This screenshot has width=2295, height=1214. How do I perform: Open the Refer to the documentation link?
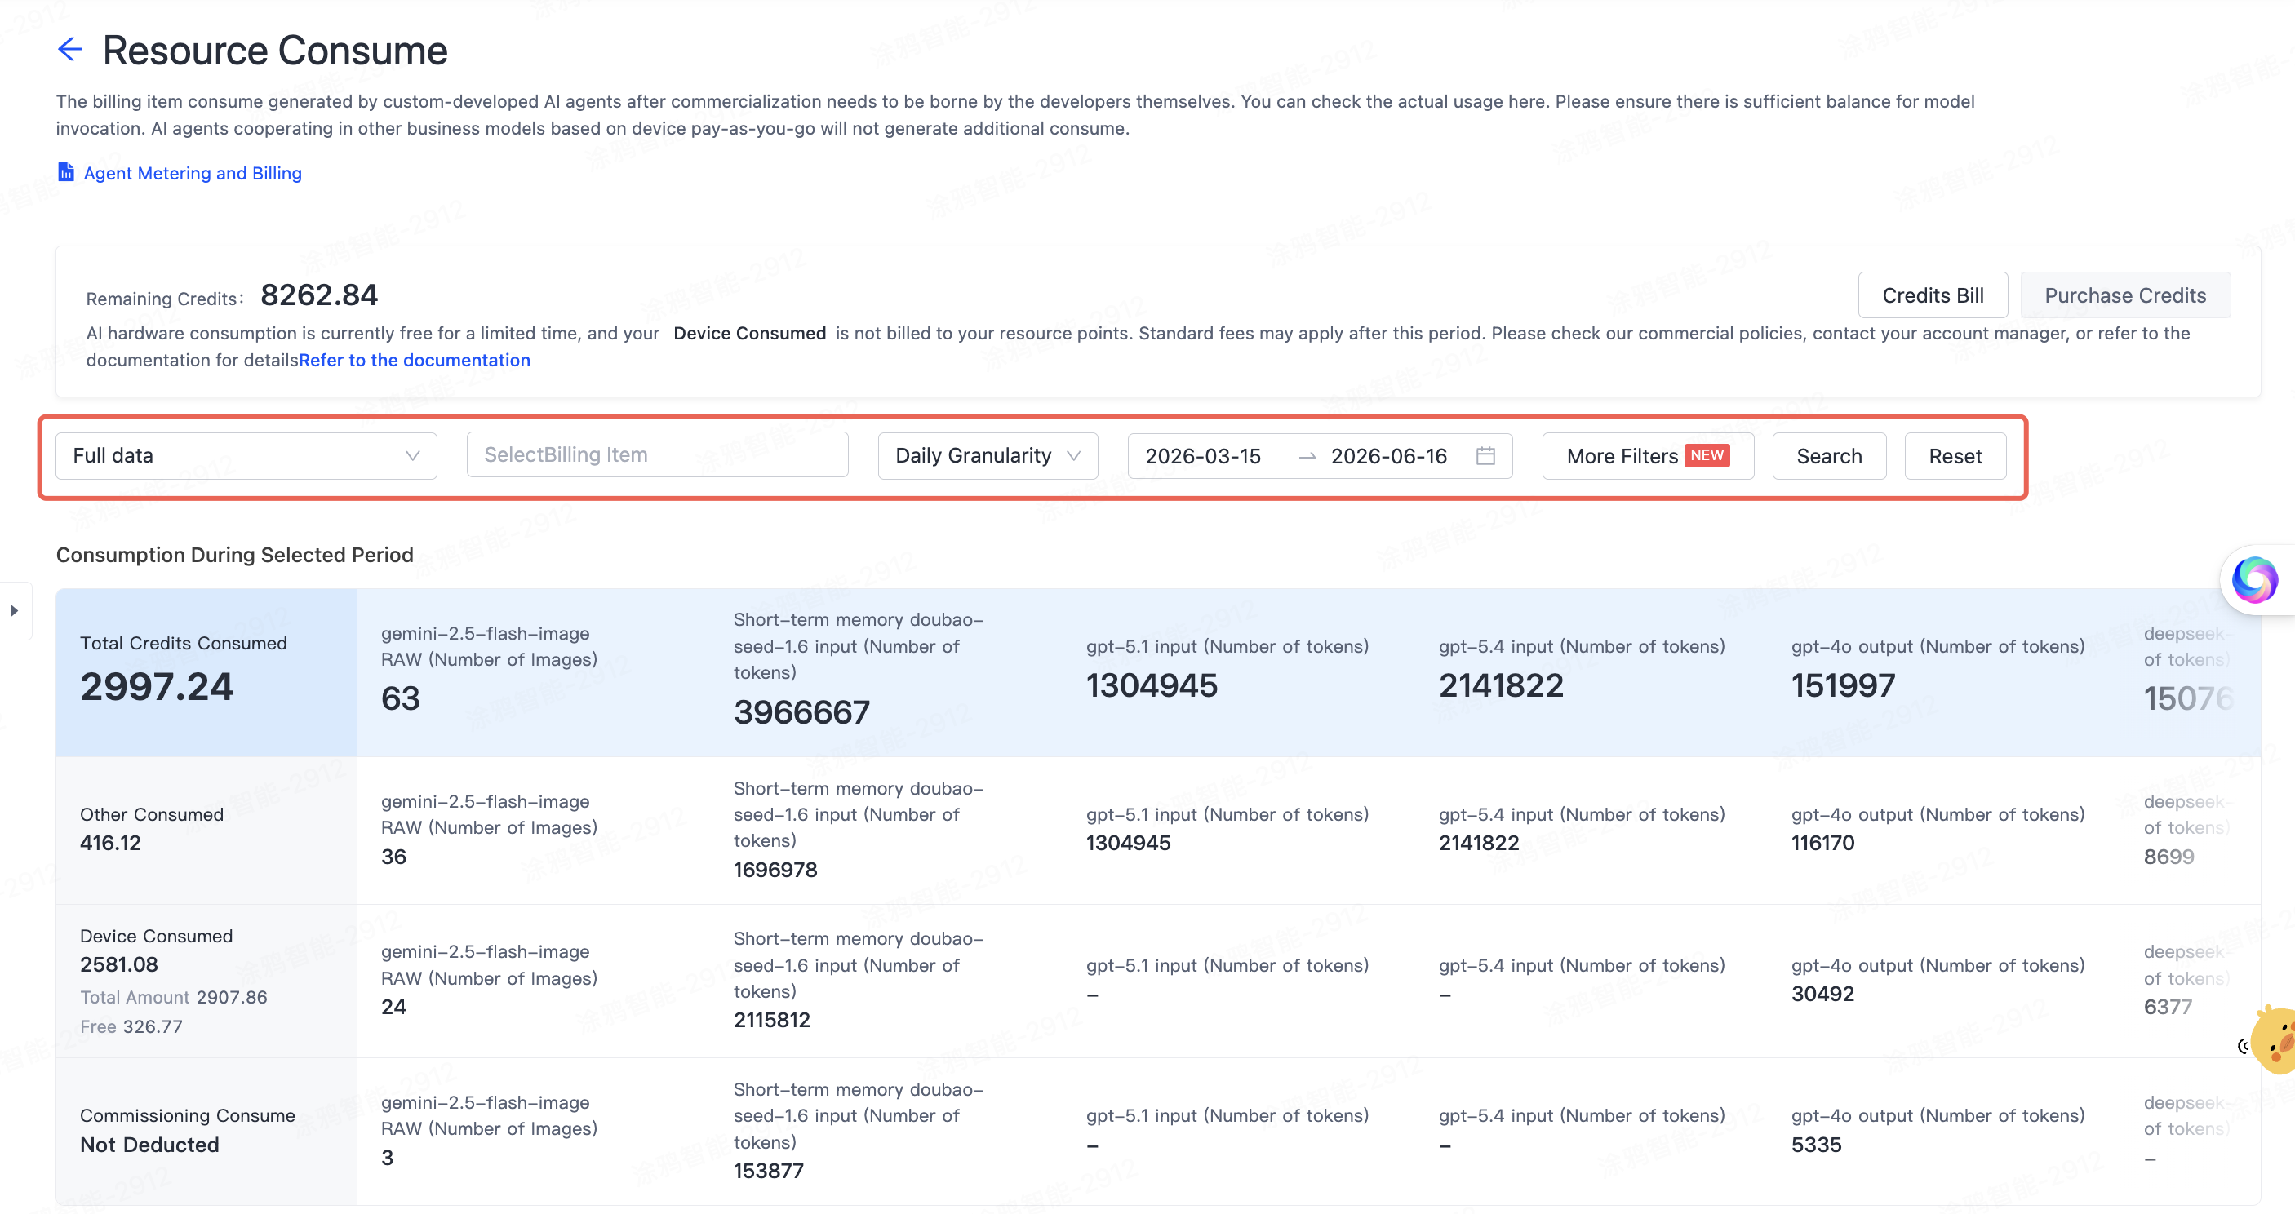pyautogui.click(x=415, y=360)
